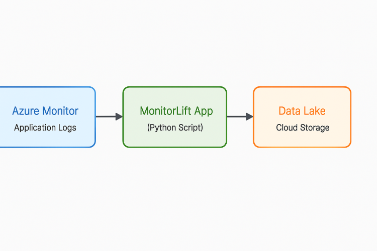Select arrow connector from MonitorLift to Data Lake
The height and width of the screenshot is (251, 377).
(240, 116)
